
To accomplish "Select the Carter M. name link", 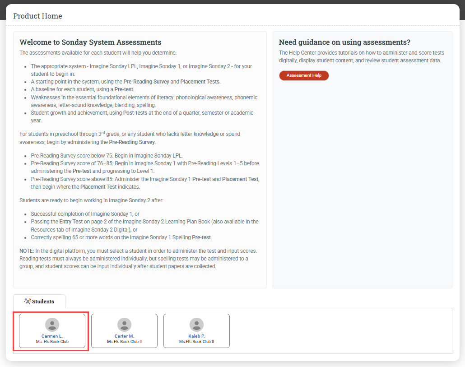I will coord(124,336).
